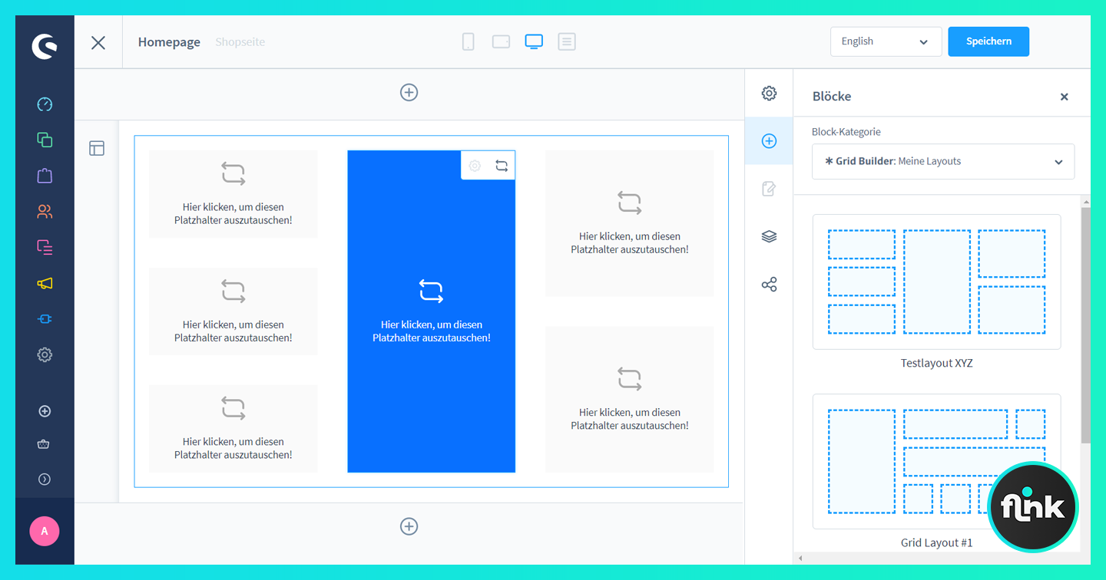Screen dimensions: 1106x580
Task: Switch to desktop monitor preview
Action: (x=534, y=41)
